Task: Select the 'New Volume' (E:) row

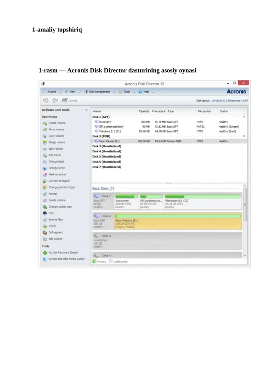Action: point(169,141)
